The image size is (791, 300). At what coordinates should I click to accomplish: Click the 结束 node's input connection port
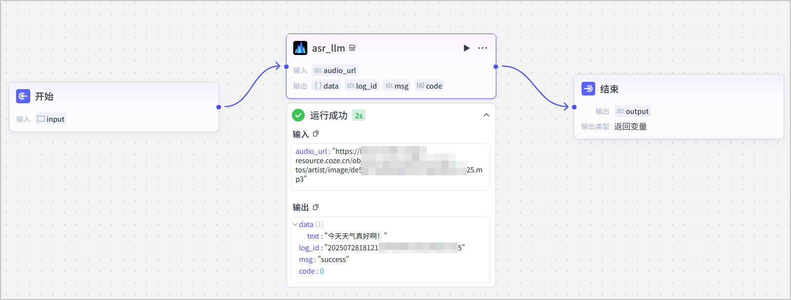coord(574,107)
